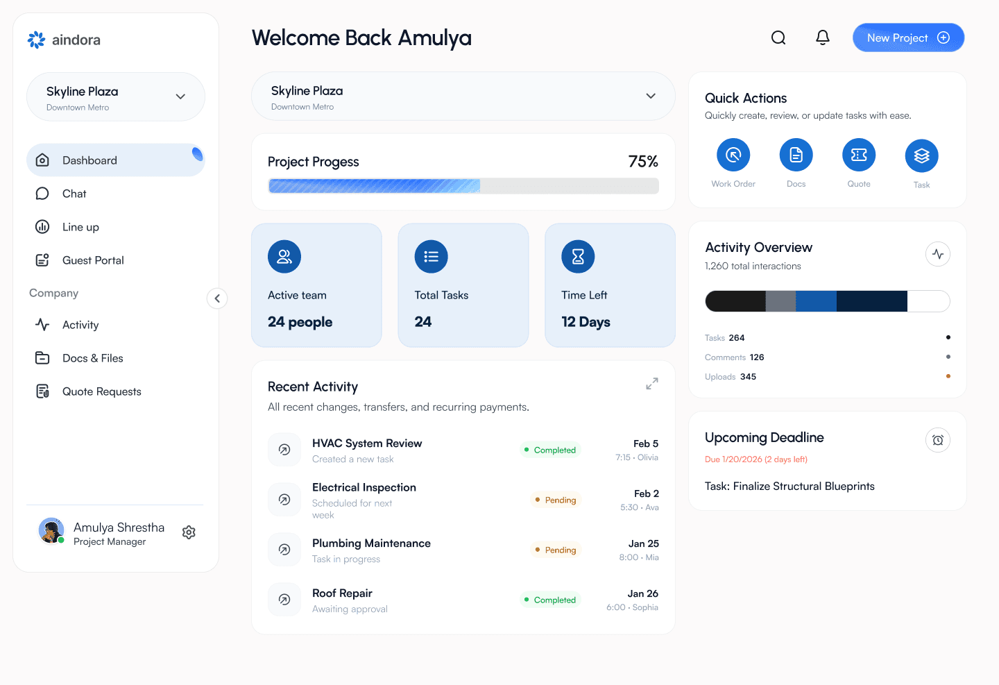Image resolution: width=999 pixels, height=685 pixels.
Task: Click the Time Left 12 Days card
Action: [610, 285]
